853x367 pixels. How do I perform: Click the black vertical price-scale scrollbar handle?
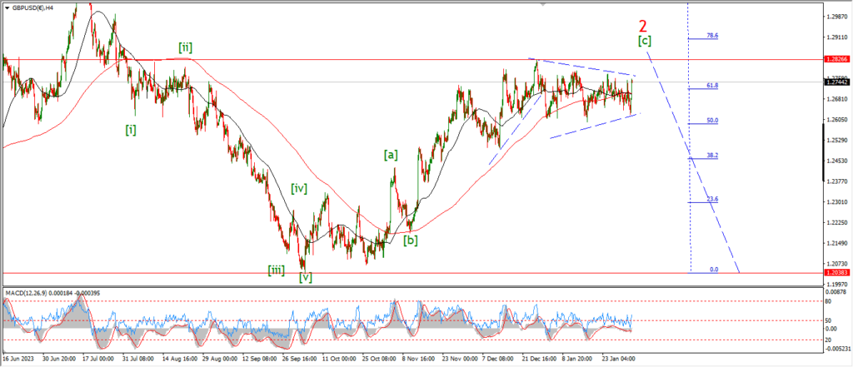point(822,152)
